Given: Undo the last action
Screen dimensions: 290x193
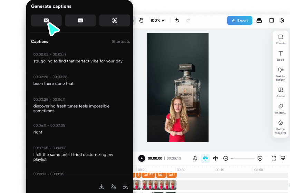Looking at the screenshot, I should (x=177, y=20).
